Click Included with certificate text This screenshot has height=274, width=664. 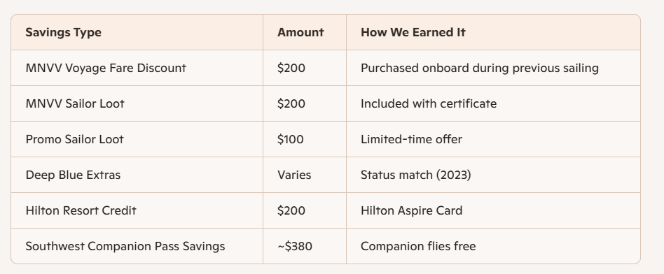(x=429, y=103)
